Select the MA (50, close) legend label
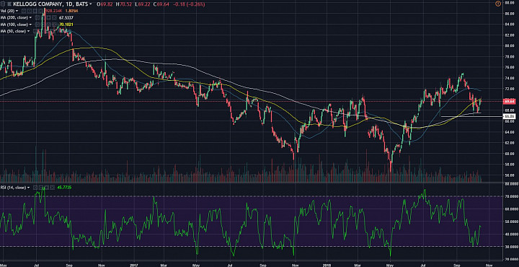 point(13,31)
